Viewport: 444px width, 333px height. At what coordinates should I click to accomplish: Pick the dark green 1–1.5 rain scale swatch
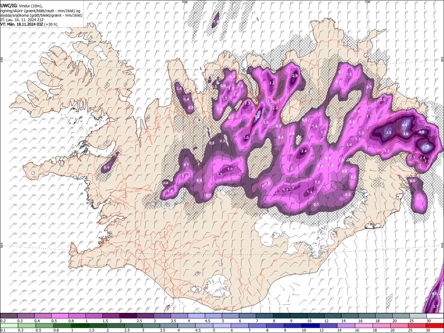(x=80, y=325)
